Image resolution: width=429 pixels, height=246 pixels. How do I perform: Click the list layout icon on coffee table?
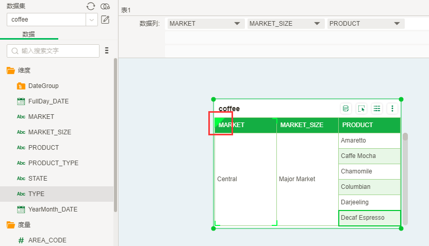[x=377, y=109]
